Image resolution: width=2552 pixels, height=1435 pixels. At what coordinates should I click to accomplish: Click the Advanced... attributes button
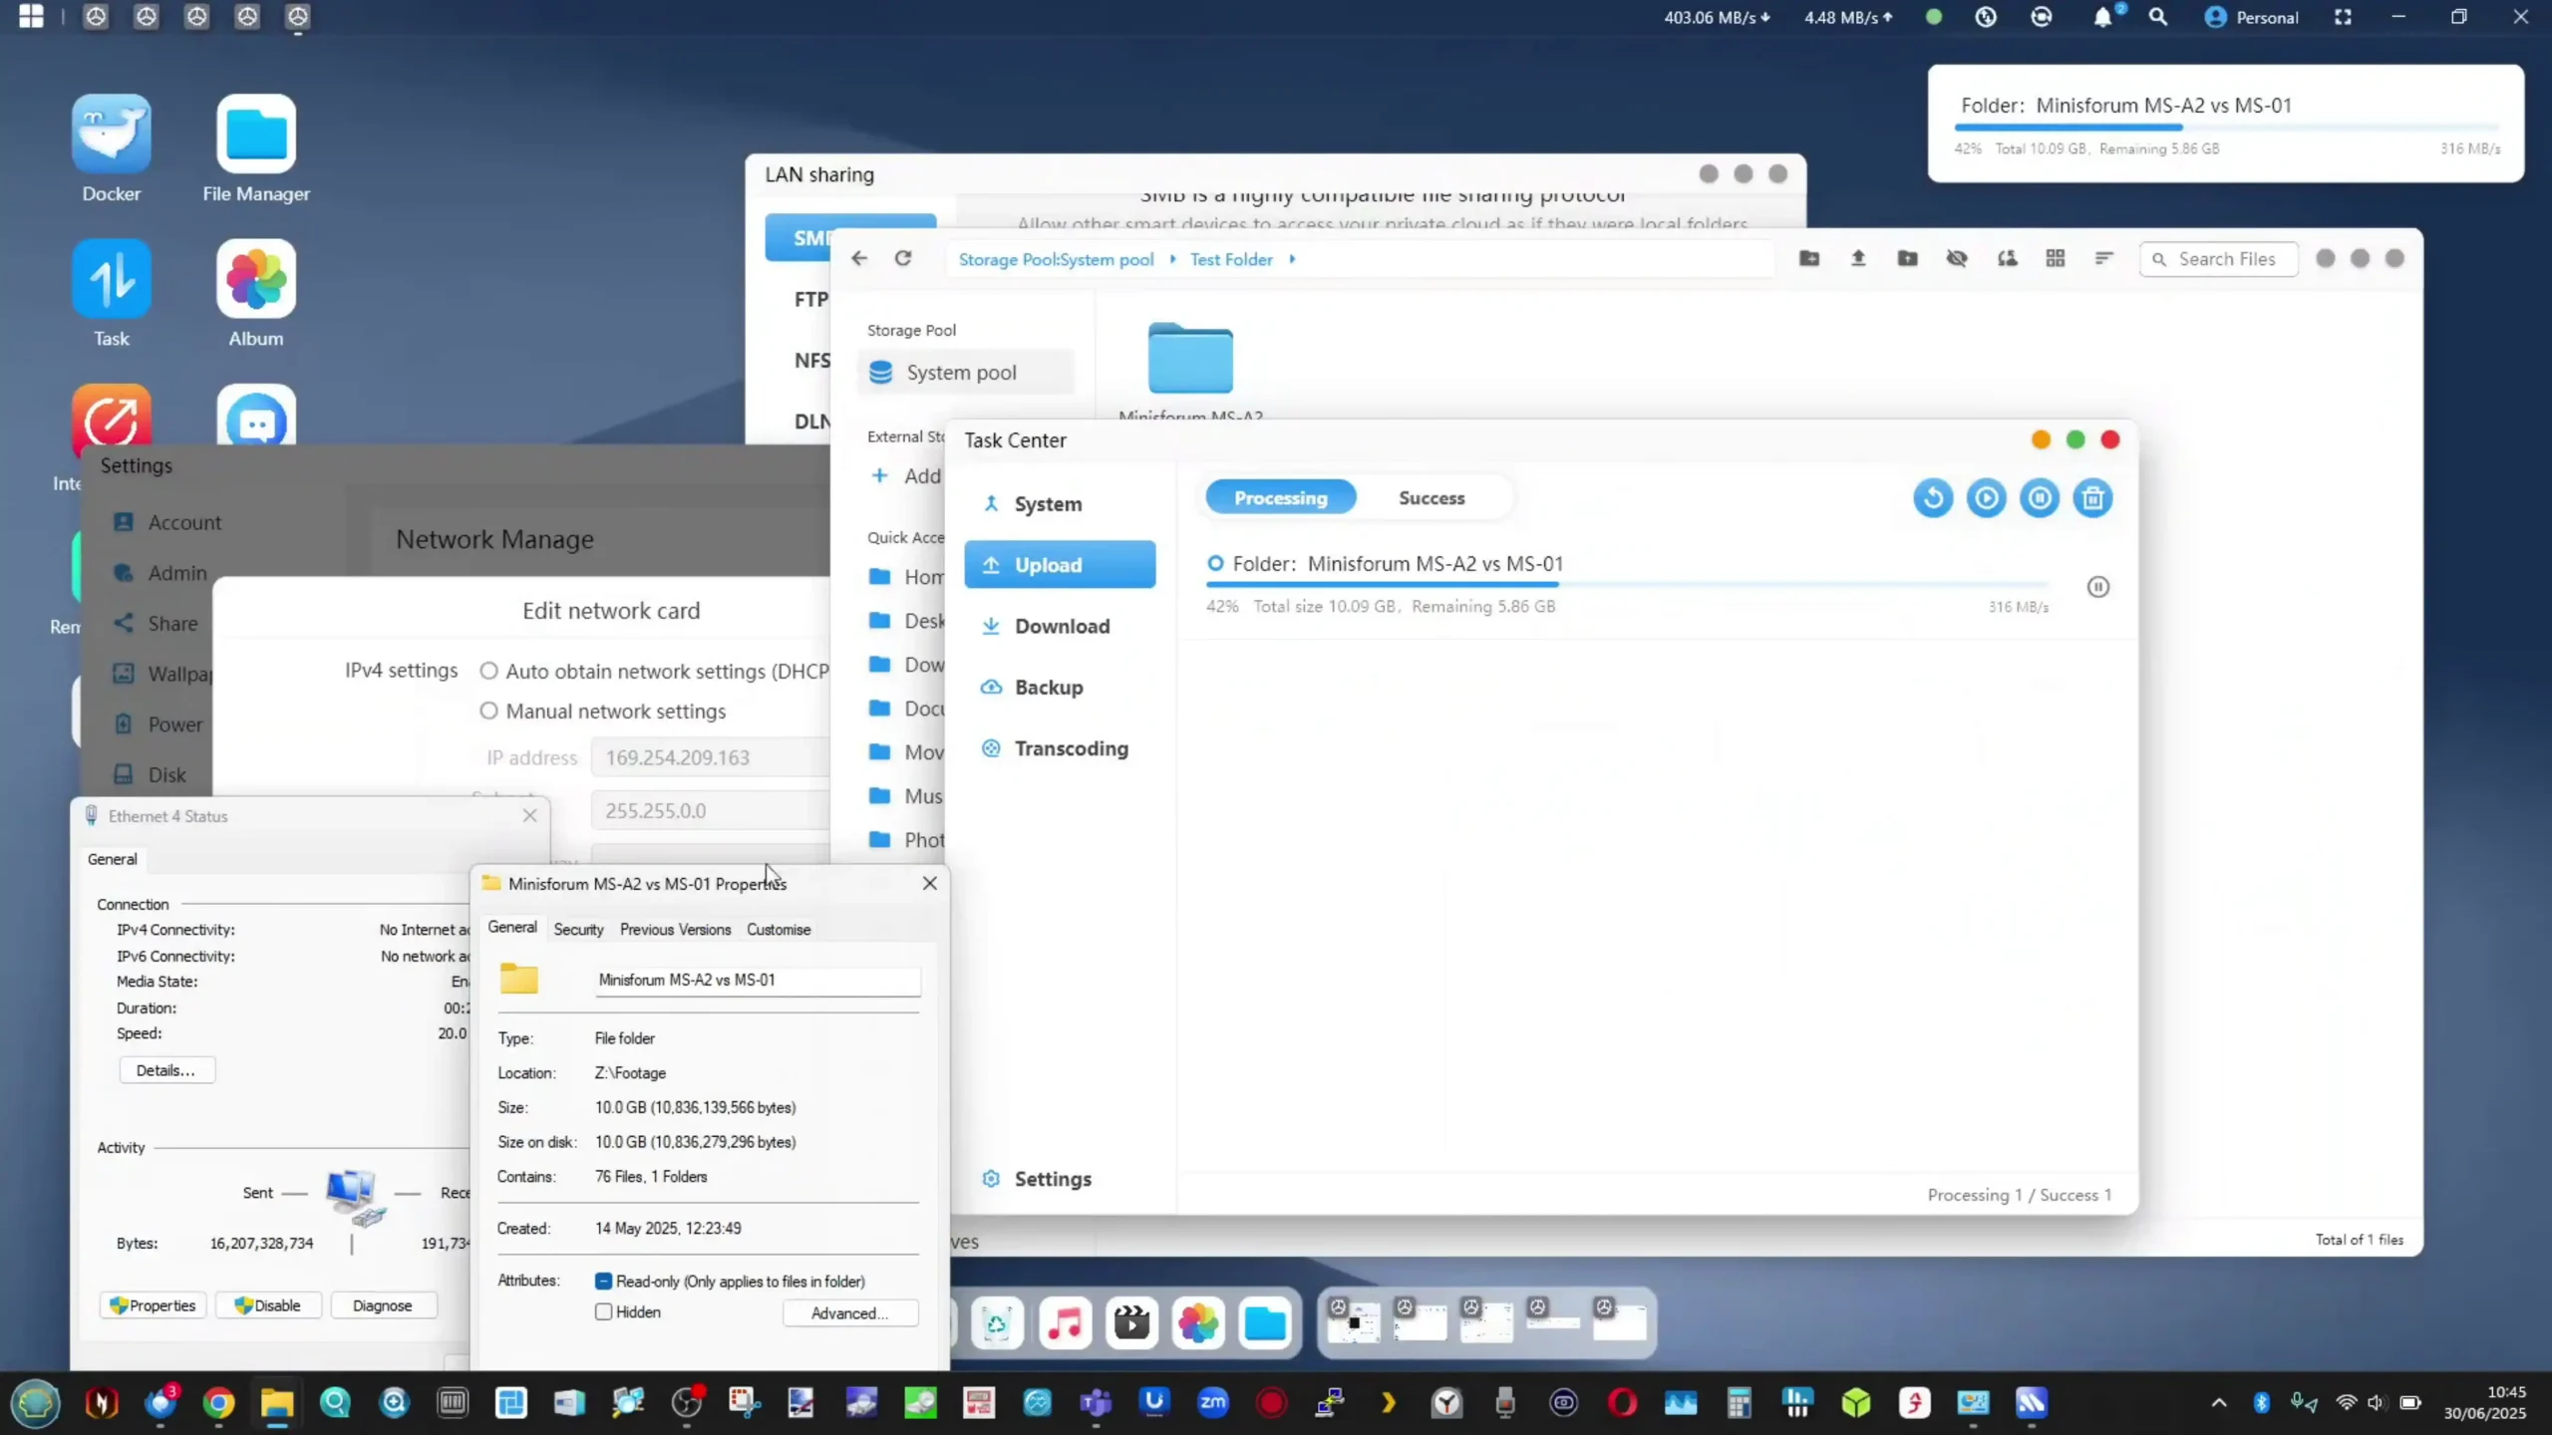(849, 1313)
